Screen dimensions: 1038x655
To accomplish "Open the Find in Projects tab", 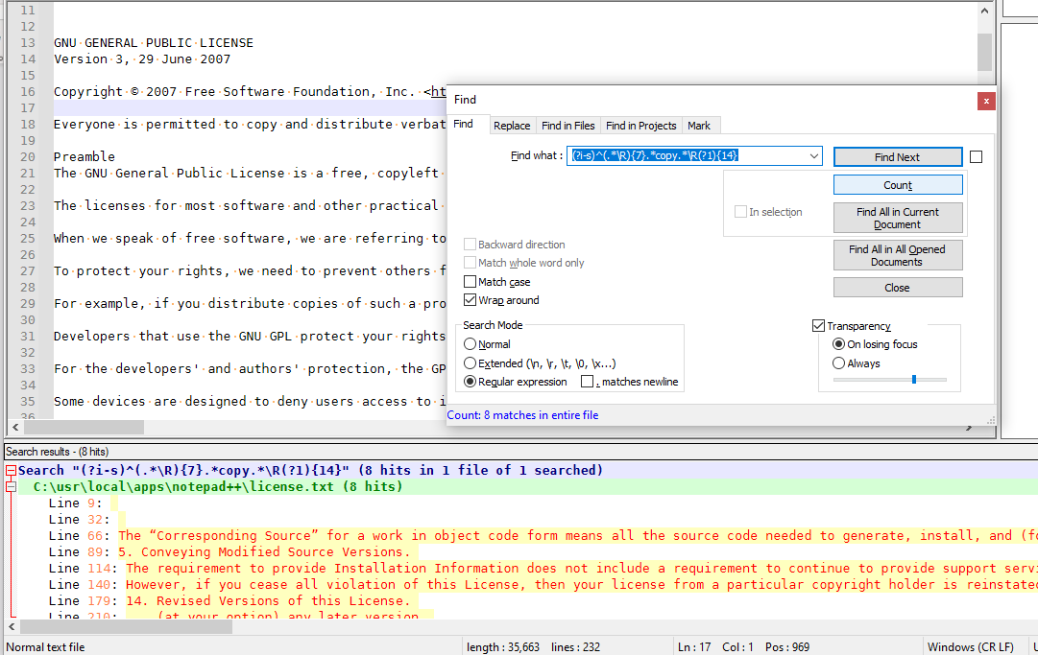I will (640, 126).
